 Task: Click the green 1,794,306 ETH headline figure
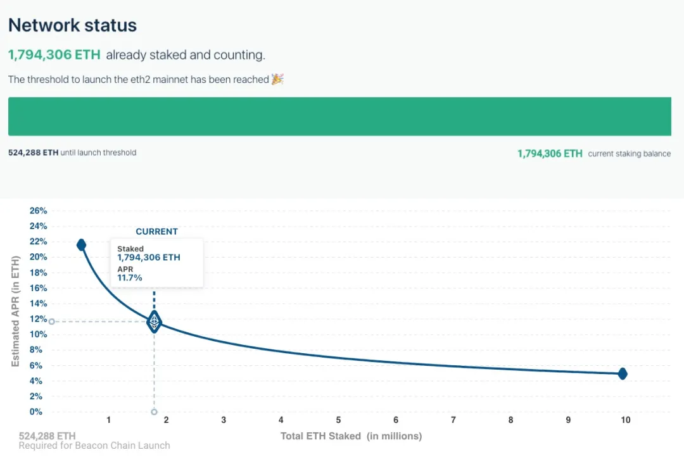[54, 55]
